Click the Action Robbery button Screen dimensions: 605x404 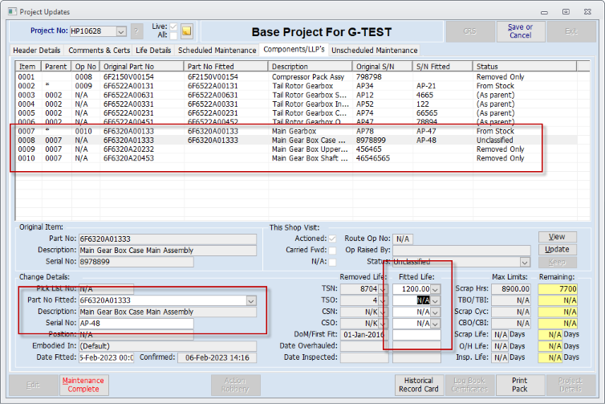(235, 385)
